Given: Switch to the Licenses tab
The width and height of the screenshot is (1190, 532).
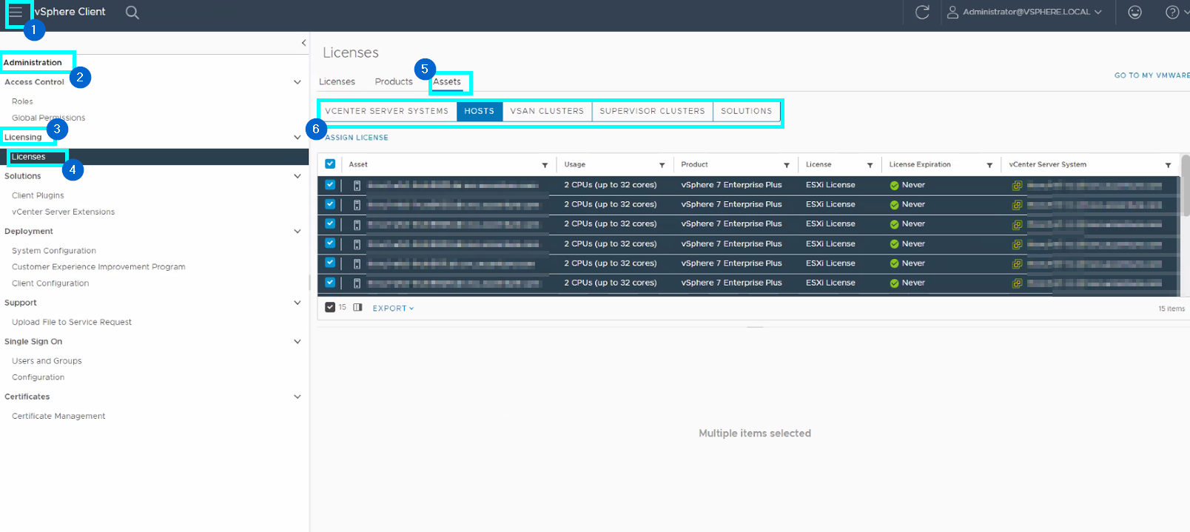Looking at the screenshot, I should pyautogui.click(x=337, y=81).
